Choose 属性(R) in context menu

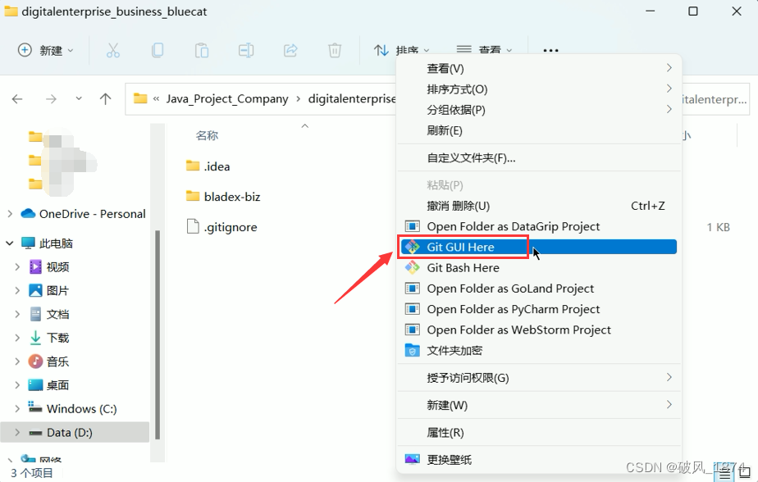pyautogui.click(x=538, y=432)
